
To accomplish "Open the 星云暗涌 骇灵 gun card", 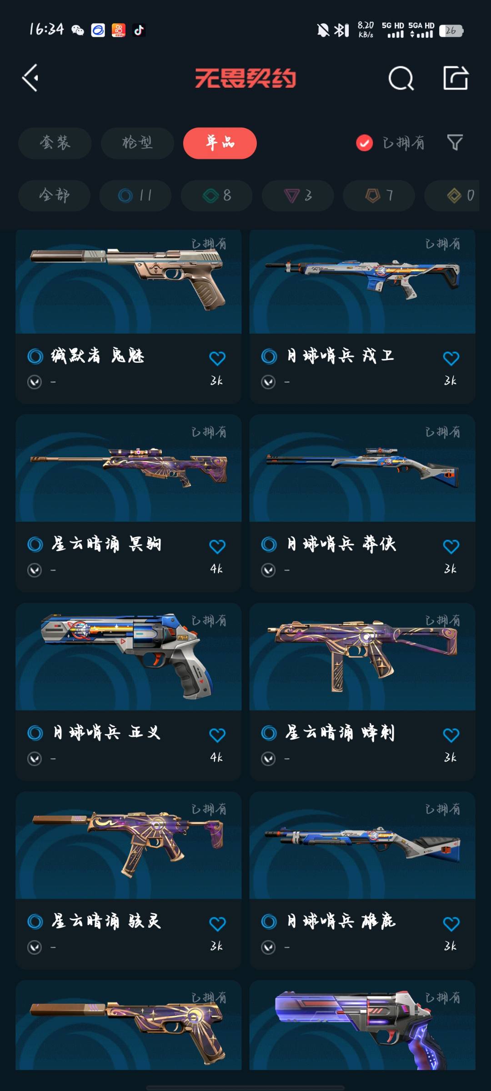I will click(x=129, y=881).
